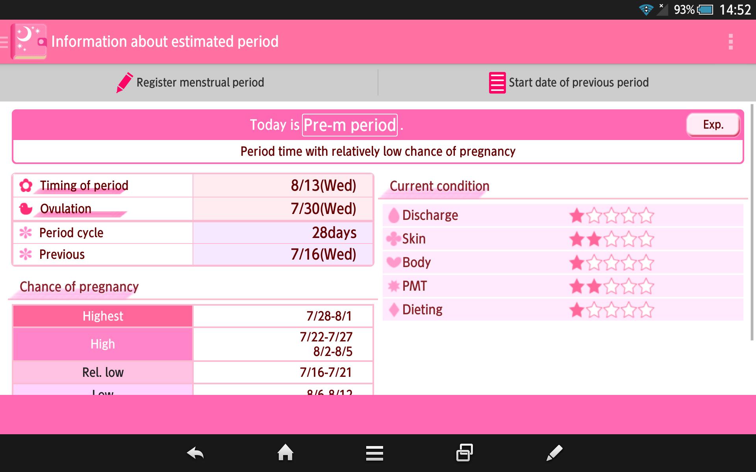Tap the bird icon beside Ovulation
Screen dimensions: 756x472
(x=26, y=209)
